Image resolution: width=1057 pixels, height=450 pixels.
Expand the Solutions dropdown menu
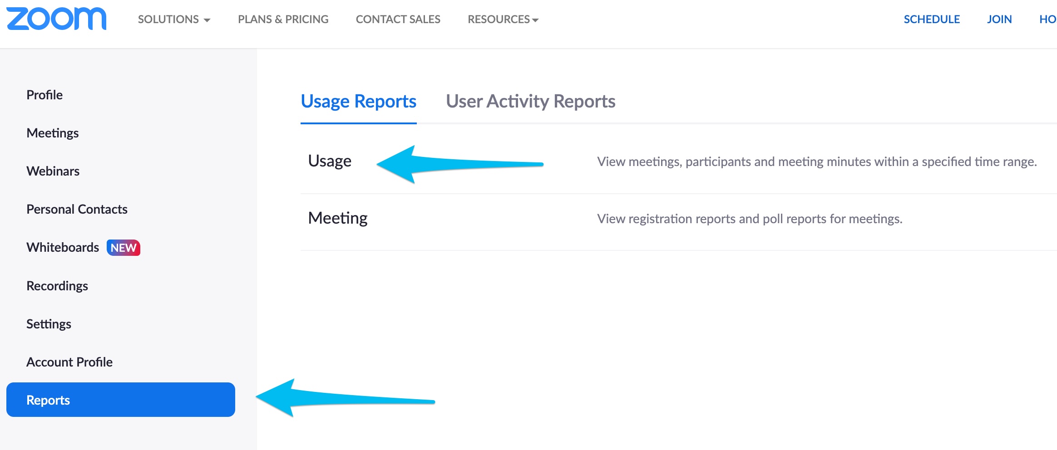pos(174,20)
